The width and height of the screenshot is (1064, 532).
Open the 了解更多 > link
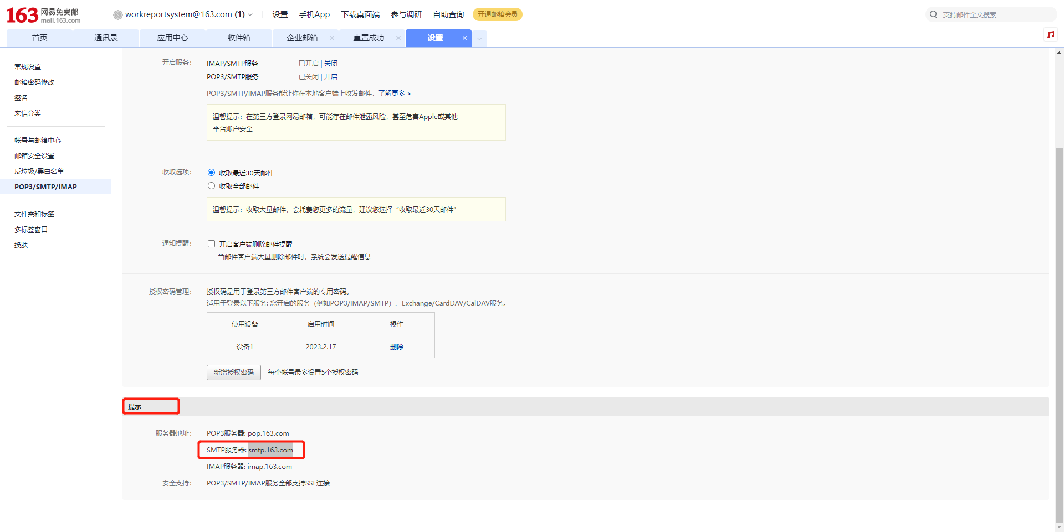pos(395,93)
